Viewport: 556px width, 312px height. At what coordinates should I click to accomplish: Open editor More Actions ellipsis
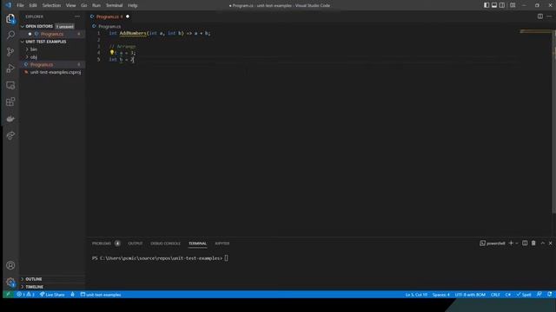(549, 16)
